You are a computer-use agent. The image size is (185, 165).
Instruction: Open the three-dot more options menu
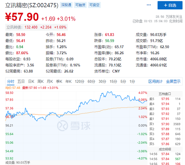click(149, 5)
